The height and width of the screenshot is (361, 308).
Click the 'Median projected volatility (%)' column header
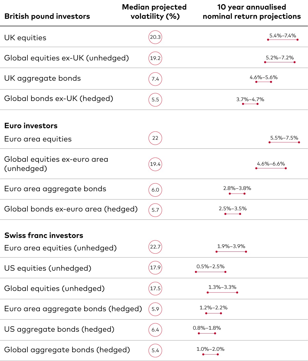point(154,12)
